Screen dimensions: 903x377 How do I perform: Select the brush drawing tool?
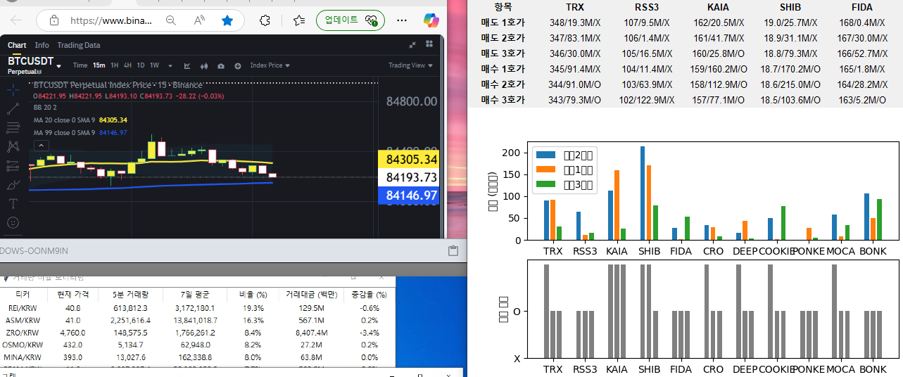tap(13, 185)
